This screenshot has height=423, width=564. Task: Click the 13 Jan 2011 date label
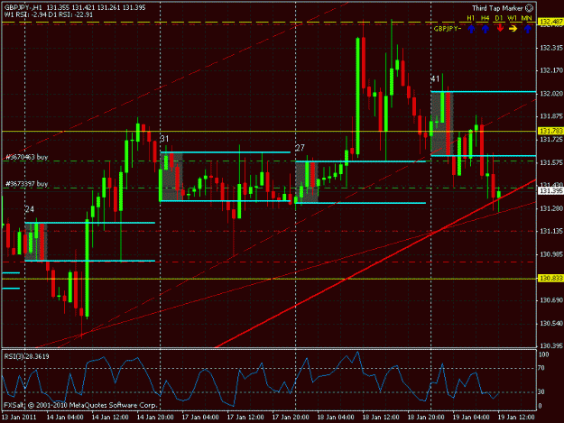coord(19,418)
